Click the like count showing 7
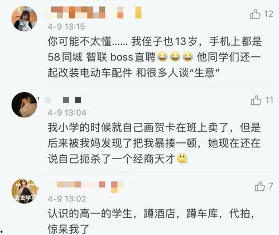 point(271,186)
